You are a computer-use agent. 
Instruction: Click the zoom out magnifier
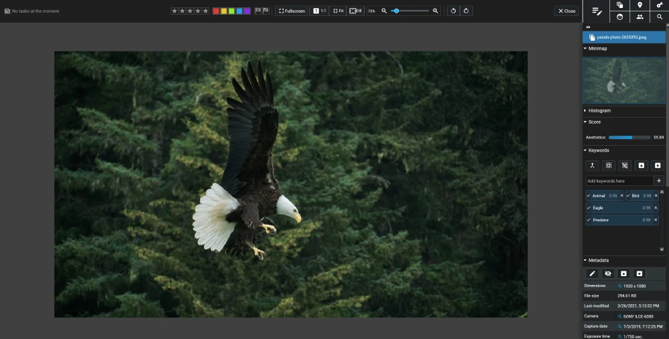tap(384, 11)
